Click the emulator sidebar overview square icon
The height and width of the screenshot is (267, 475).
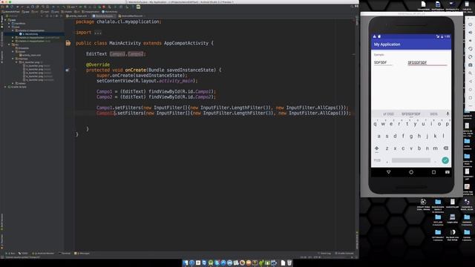(470, 98)
